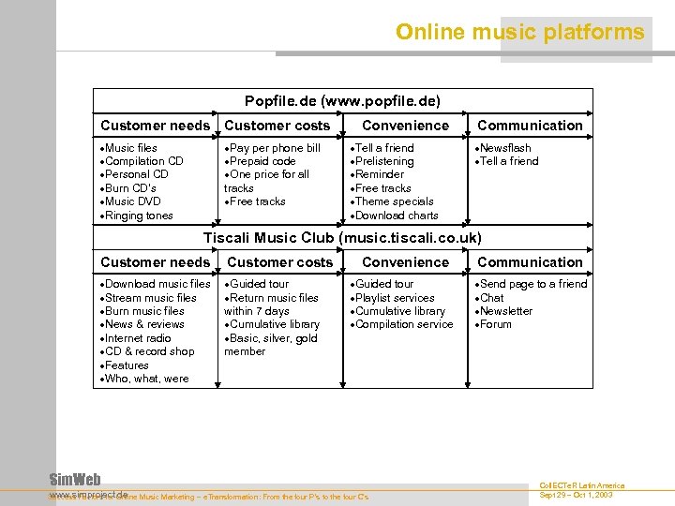Select the 'Theme specials' bullet
The height and width of the screenshot is (506, 675).
(392, 201)
